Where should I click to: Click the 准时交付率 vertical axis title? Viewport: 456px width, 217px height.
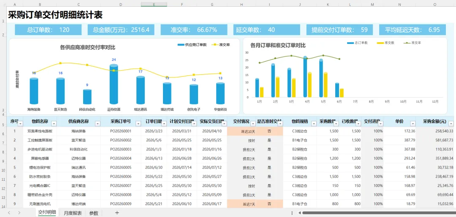click(17, 79)
